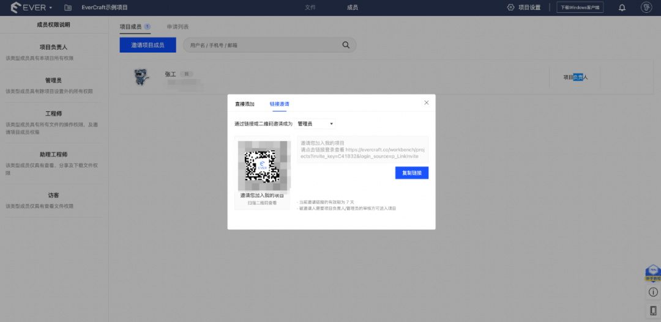Viewport: 661px width, 322px height.
Task: Click the 我 tag beside 张工
Action: point(186,74)
